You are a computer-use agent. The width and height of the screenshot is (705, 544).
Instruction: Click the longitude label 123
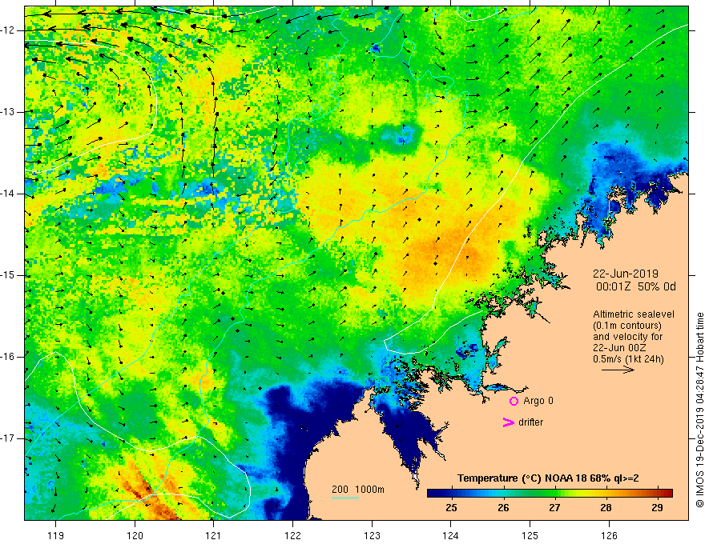[372, 535]
